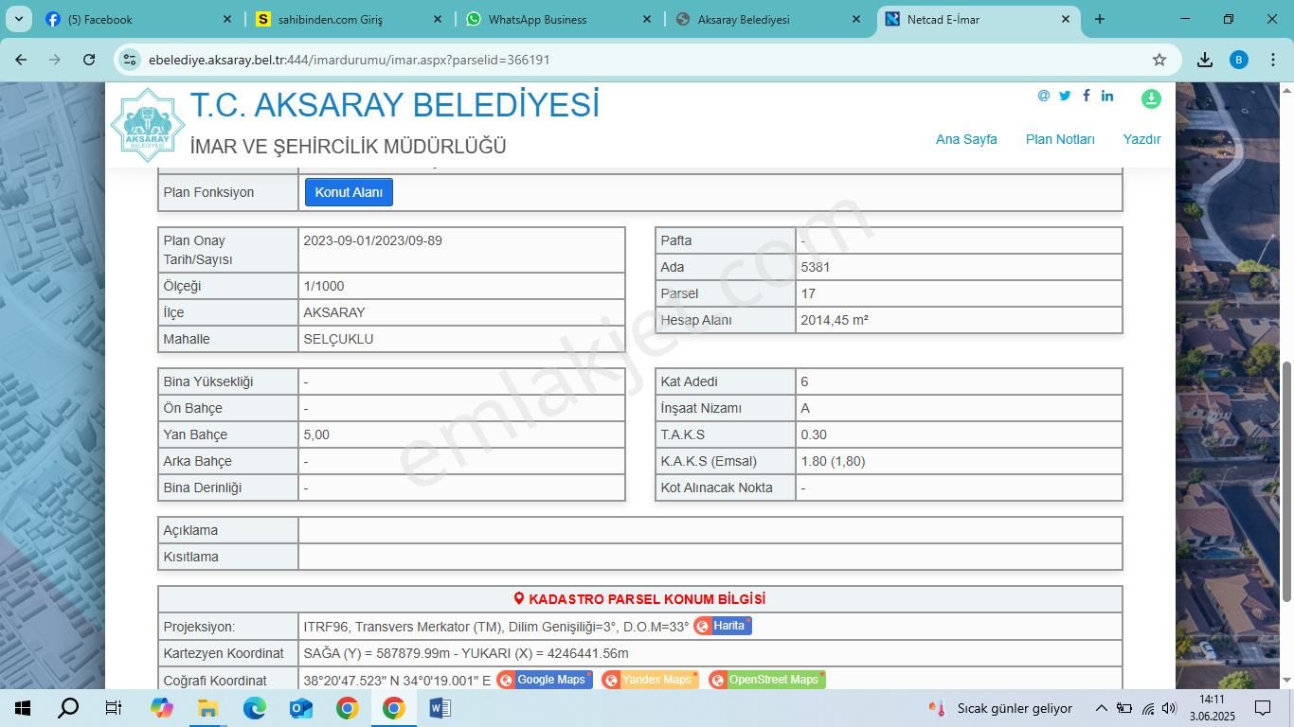Image resolution: width=1294 pixels, height=727 pixels.
Task: Open Microsoft Word from the taskbar
Action: [440, 708]
